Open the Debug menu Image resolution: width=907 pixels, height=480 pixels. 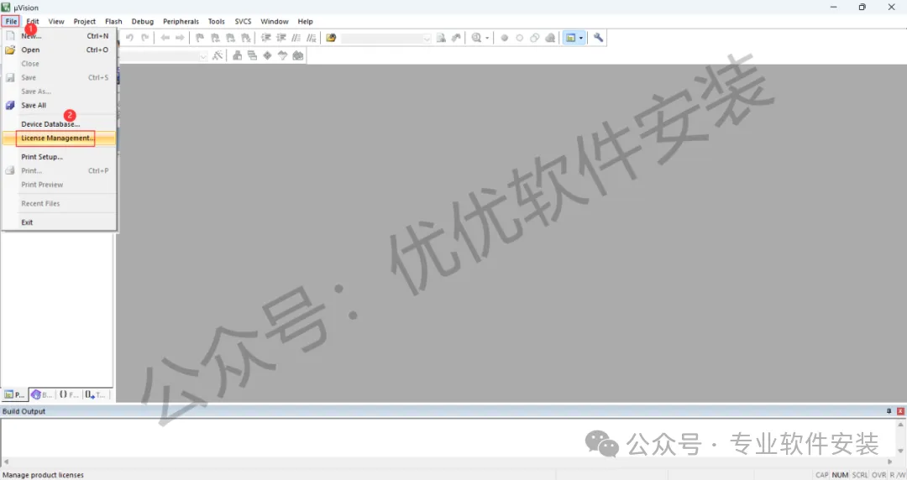pyautogui.click(x=142, y=21)
